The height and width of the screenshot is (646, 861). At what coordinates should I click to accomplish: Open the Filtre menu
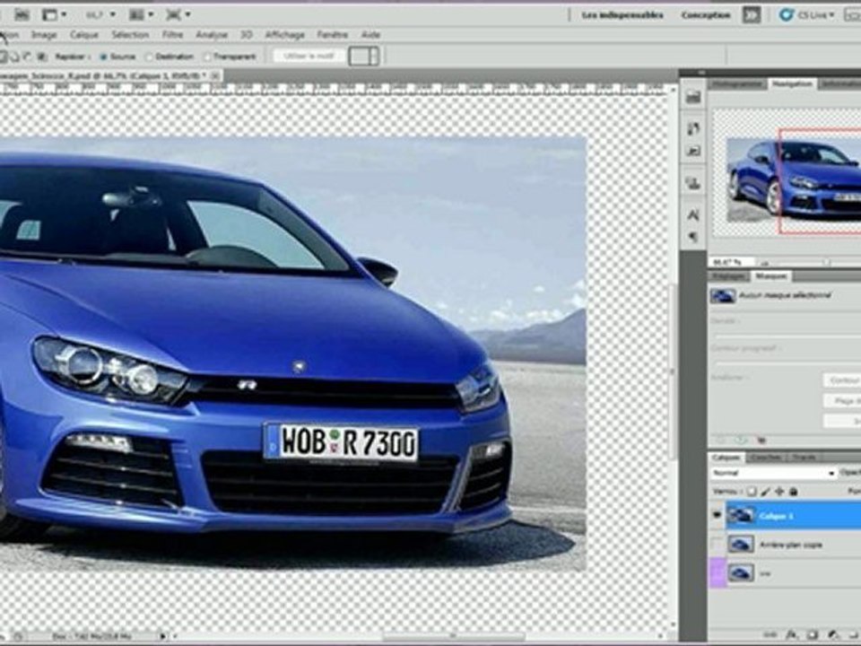pos(172,35)
